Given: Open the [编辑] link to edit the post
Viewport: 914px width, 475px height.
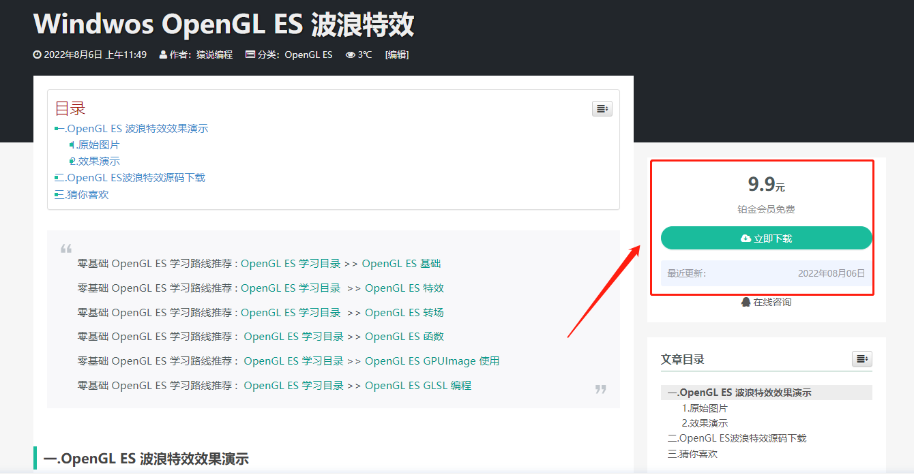Looking at the screenshot, I should click(x=397, y=55).
